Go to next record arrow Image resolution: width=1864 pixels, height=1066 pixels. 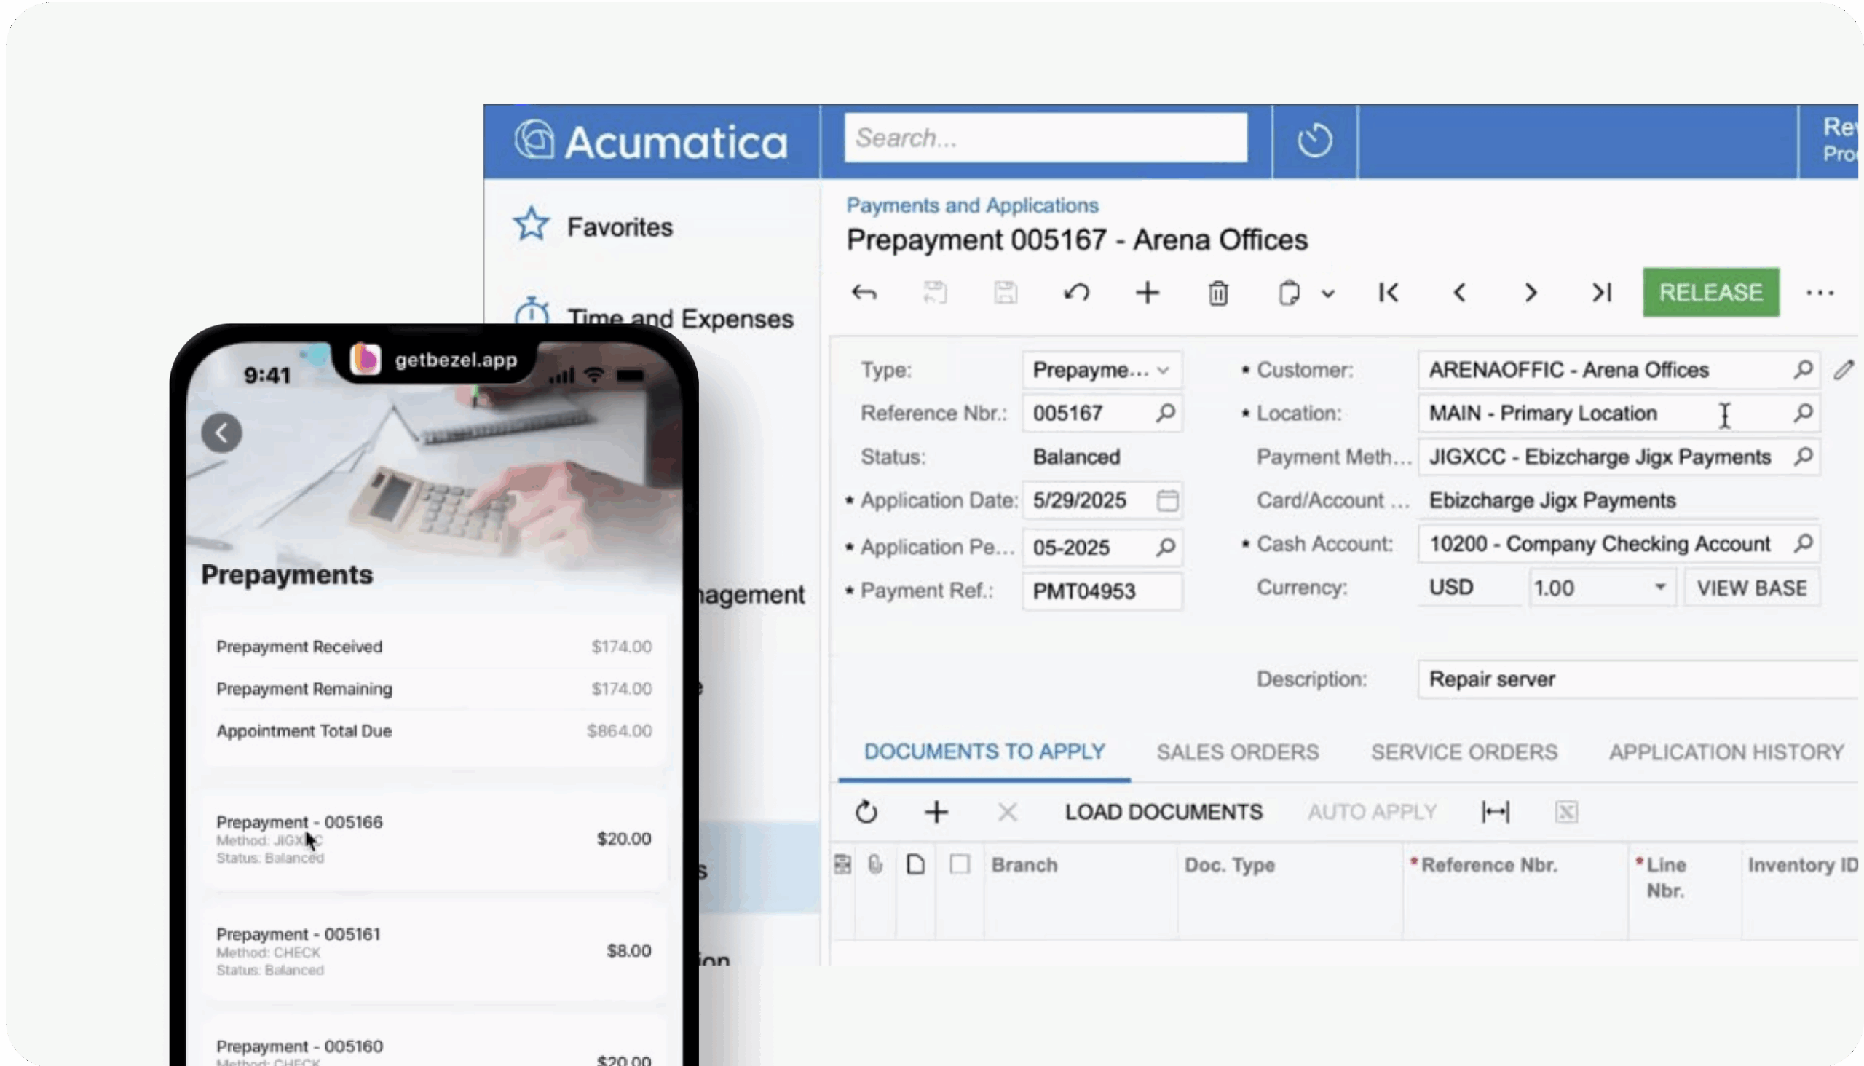point(1530,293)
